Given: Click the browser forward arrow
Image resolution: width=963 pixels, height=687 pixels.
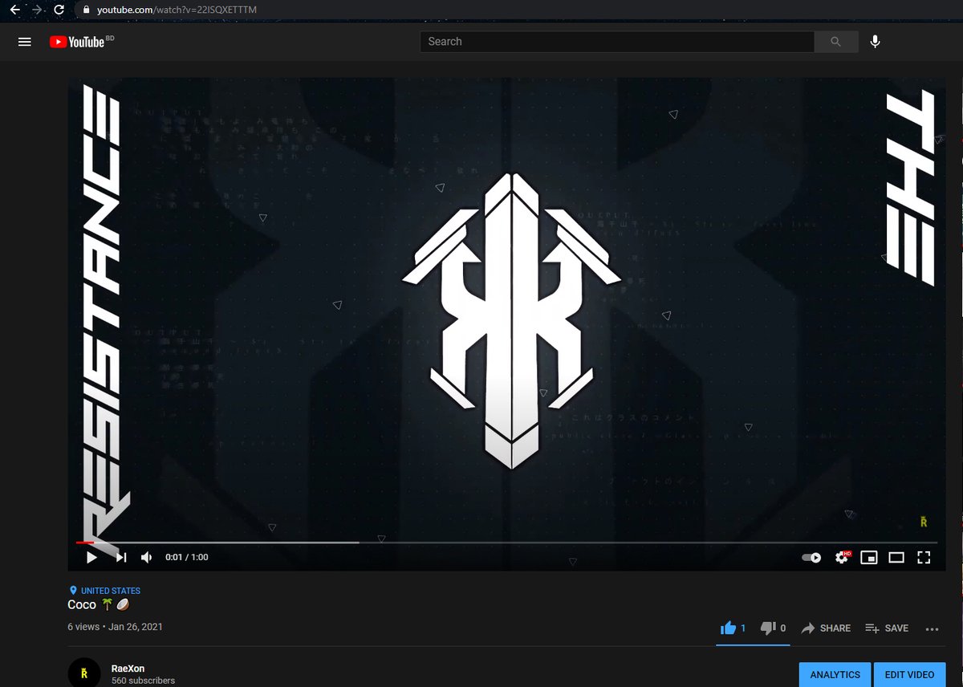Looking at the screenshot, I should 37,10.
